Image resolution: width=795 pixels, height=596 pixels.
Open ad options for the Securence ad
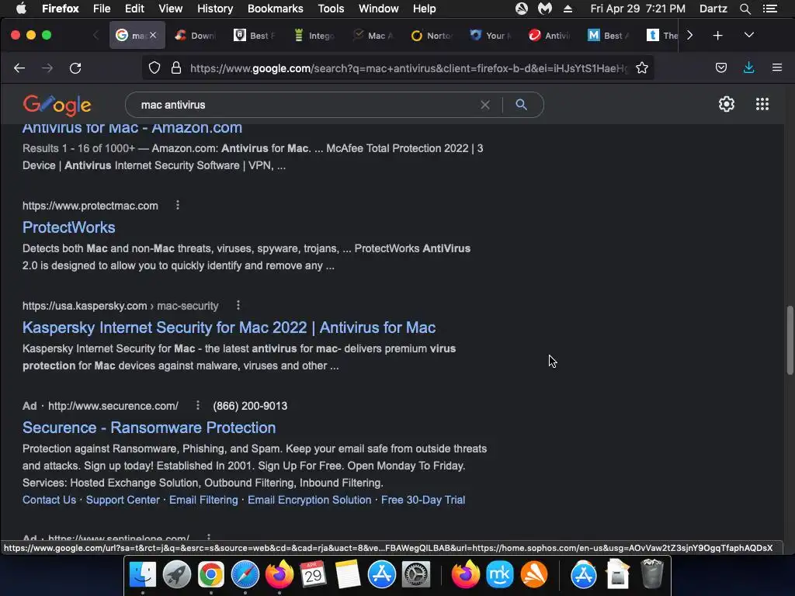click(198, 405)
